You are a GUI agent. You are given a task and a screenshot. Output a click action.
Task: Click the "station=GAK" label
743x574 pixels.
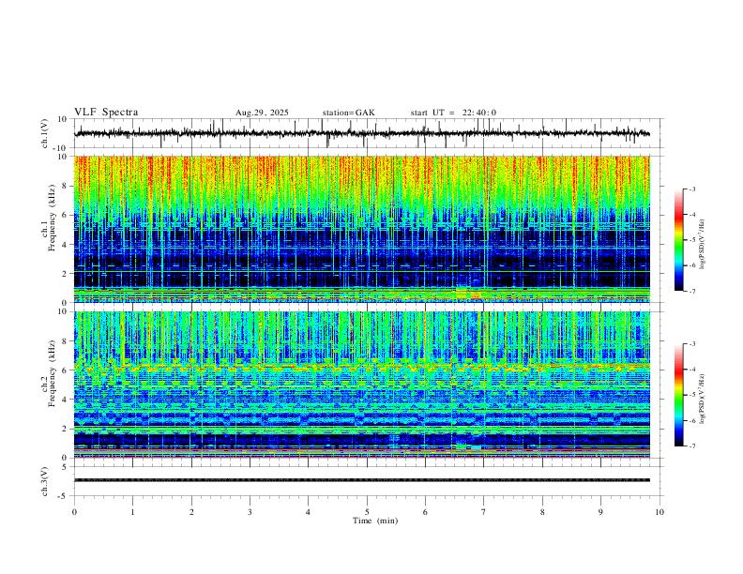[x=348, y=113]
